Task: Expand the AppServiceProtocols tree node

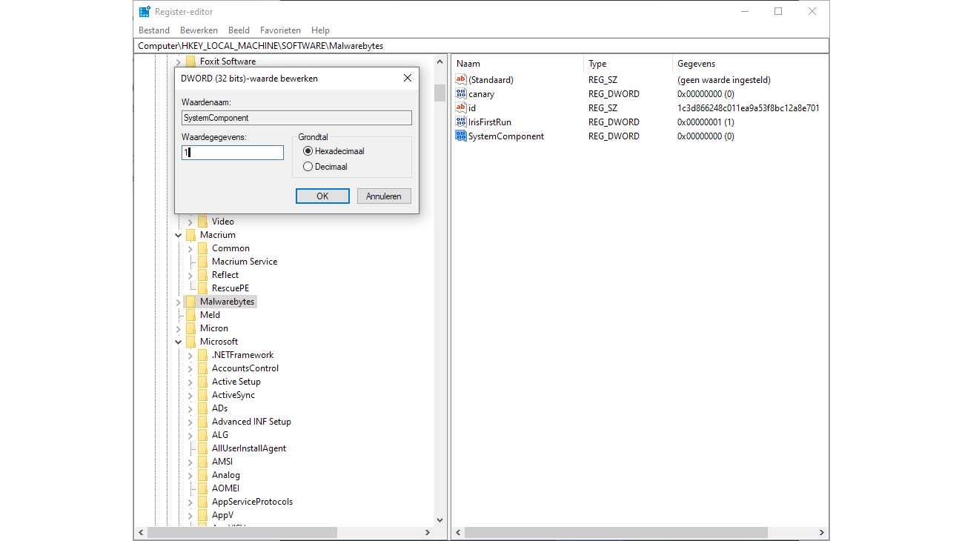Action: pyautogui.click(x=190, y=502)
